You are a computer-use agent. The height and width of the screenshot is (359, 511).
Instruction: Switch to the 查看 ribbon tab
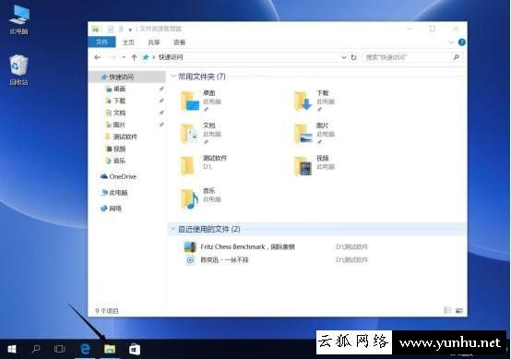[x=179, y=42]
